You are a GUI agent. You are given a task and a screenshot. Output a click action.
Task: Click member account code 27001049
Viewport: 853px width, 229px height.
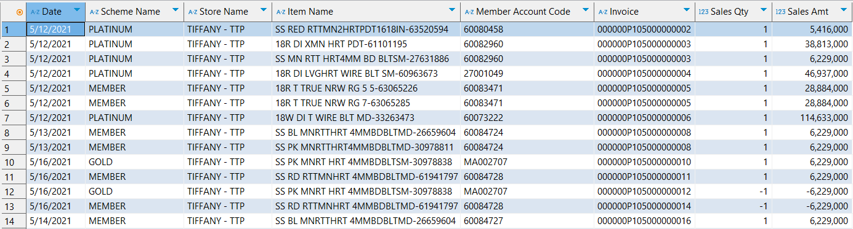coord(527,74)
